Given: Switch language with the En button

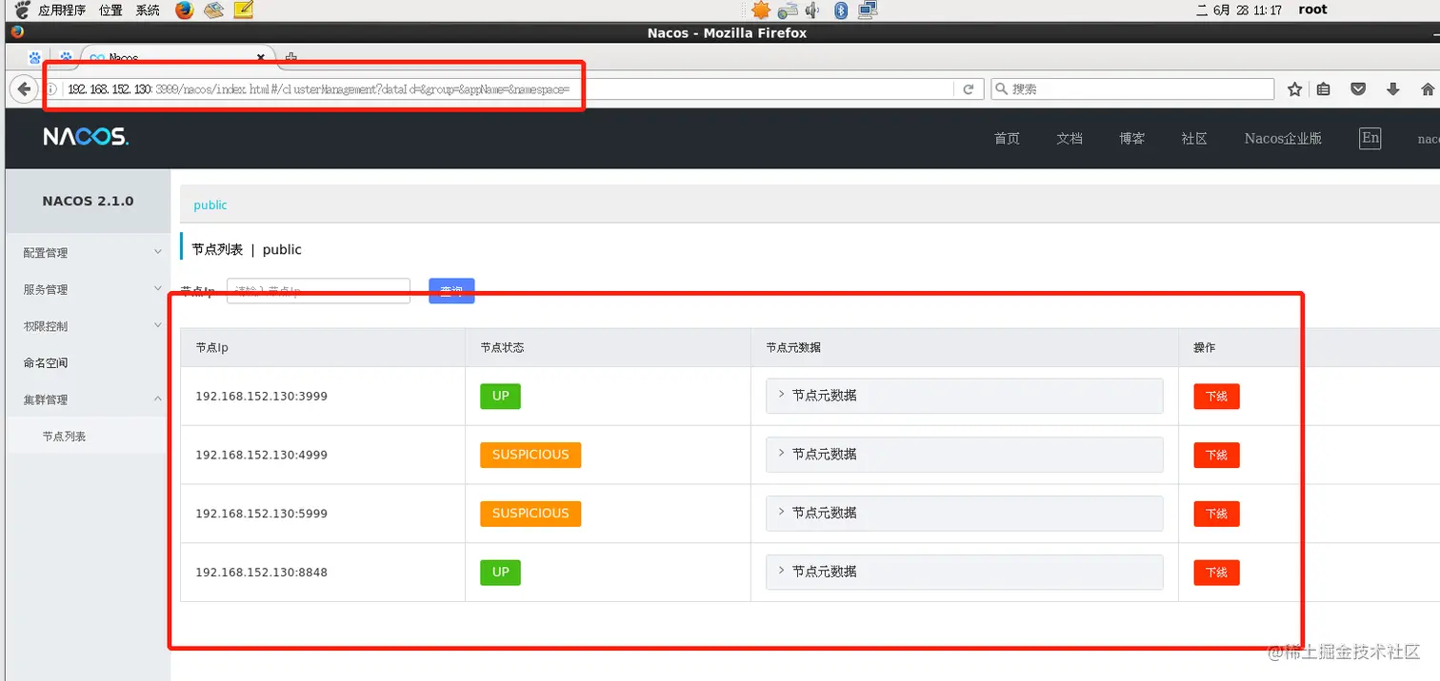Looking at the screenshot, I should [x=1370, y=138].
